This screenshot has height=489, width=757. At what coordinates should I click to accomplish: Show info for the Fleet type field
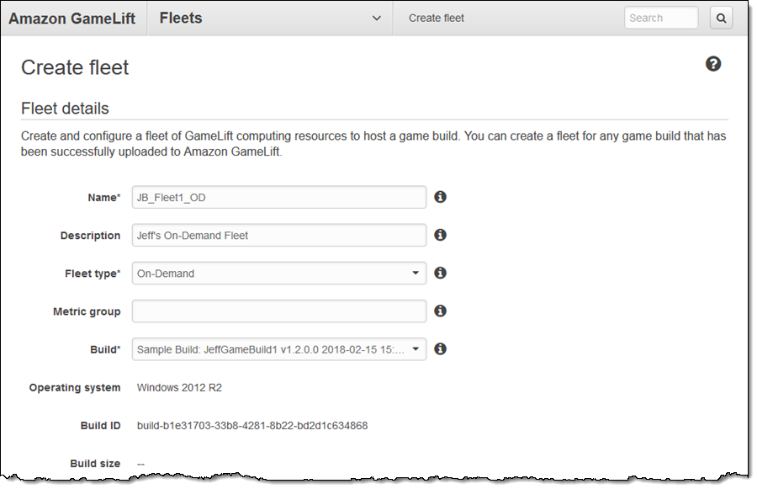click(440, 273)
